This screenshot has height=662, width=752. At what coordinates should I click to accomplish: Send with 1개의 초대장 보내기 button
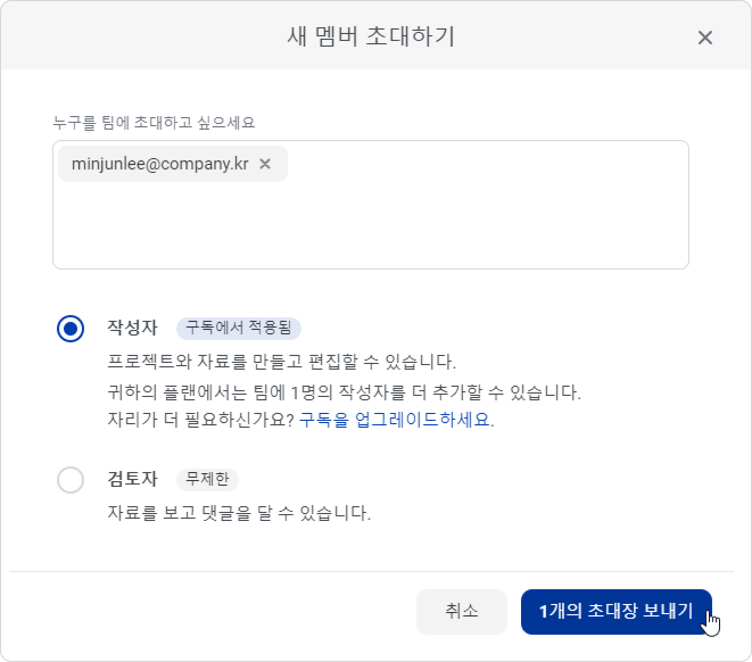pyautogui.click(x=616, y=611)
